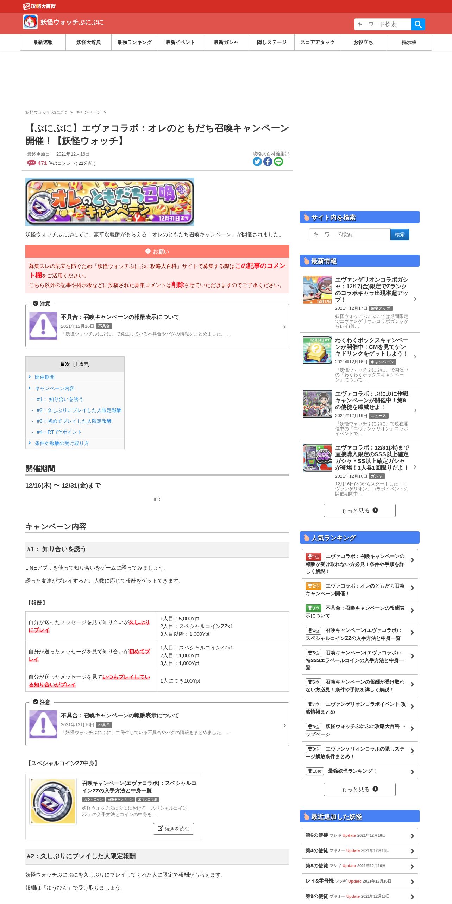Jump to #1：知り合いを誘う contents entry
The height and width of the screenshot is (904, 452).
pyautogui.click(x=60, y=399)
